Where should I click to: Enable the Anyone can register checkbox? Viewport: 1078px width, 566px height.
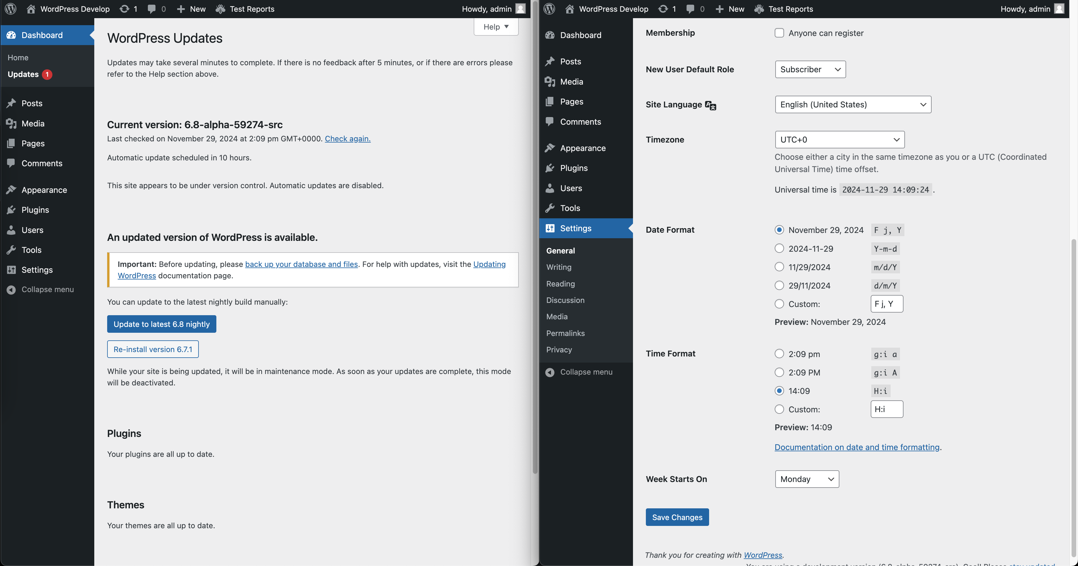pos(779,33)
